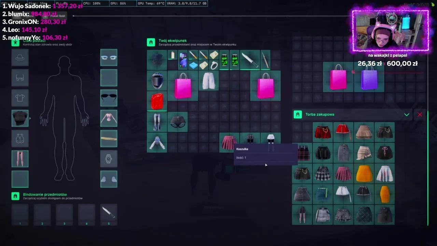Pick the orange mini skirt in shopping bag
Image resolution: width=437 pixels, height=246 pixels.
pos(364,173)
